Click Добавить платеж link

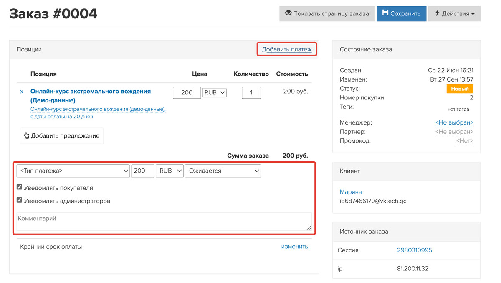[287, 49]
